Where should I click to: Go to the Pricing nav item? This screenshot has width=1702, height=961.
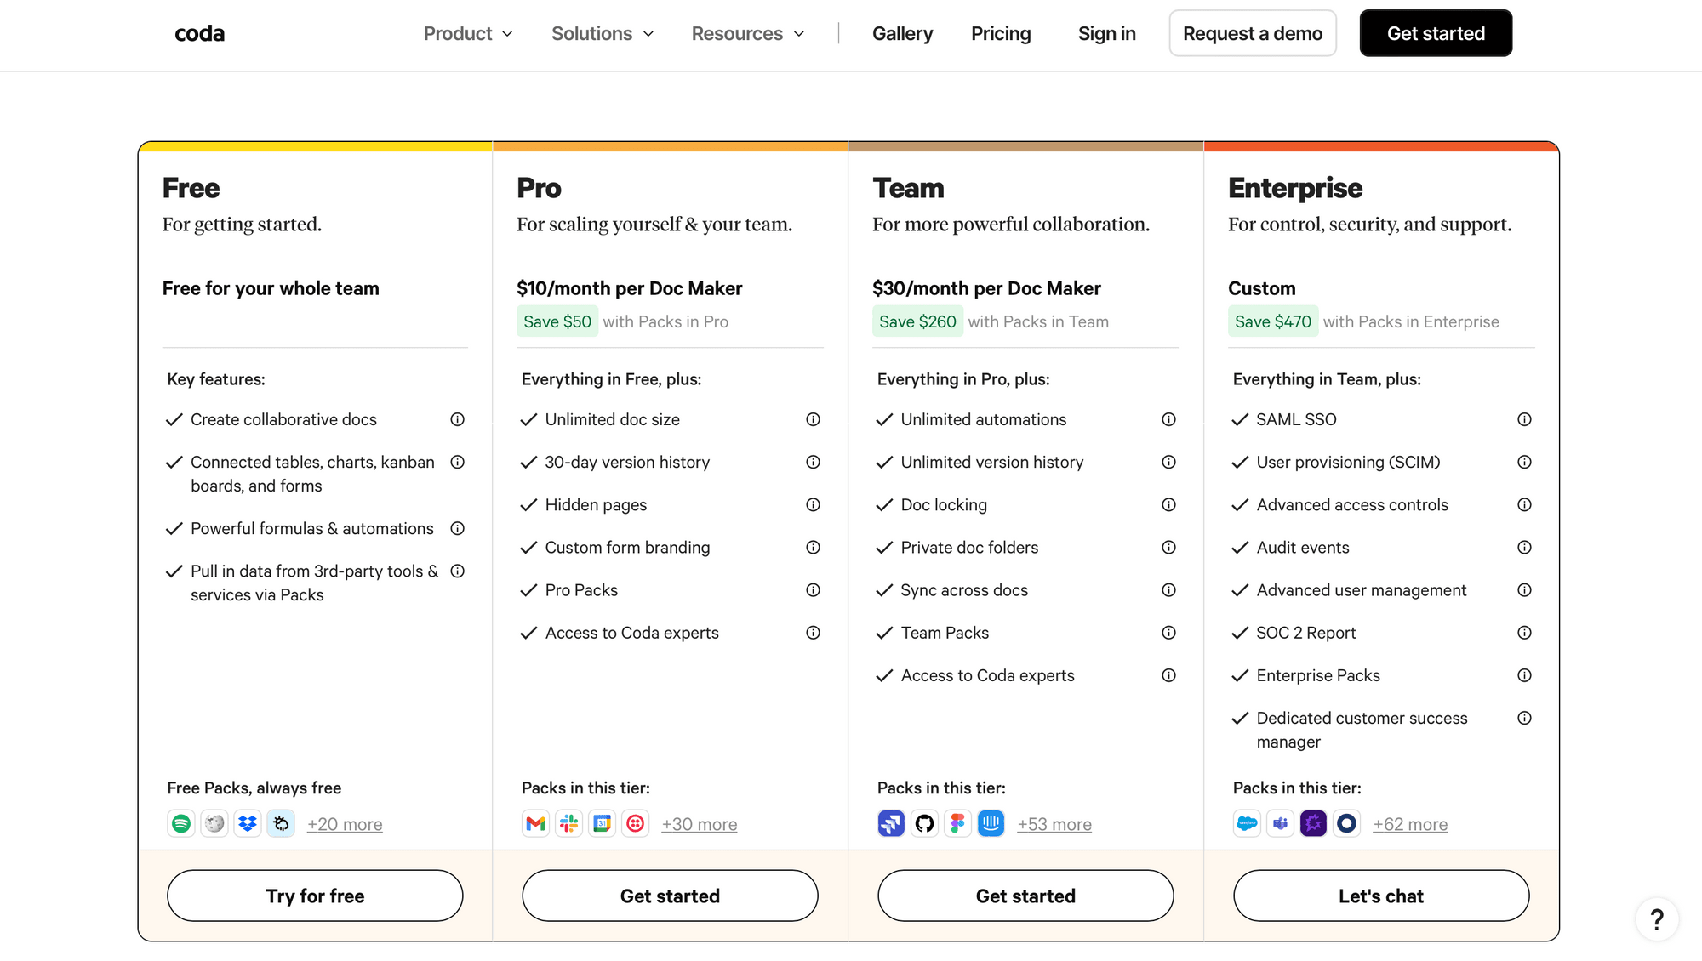1001,33
